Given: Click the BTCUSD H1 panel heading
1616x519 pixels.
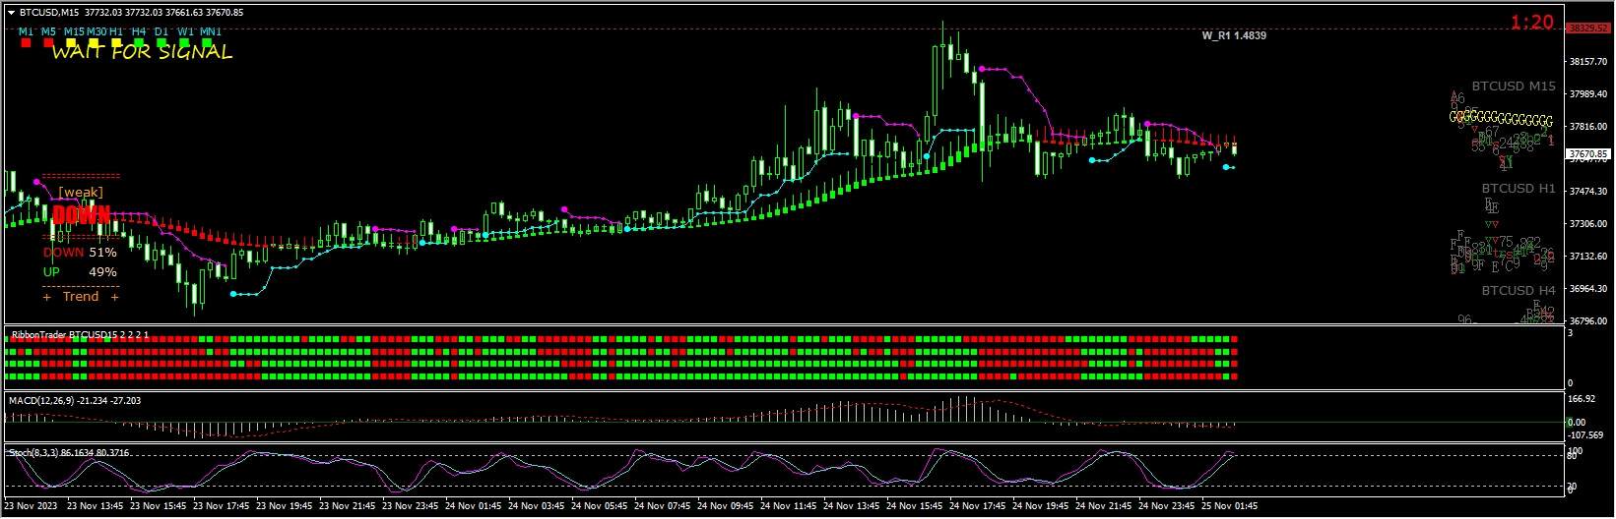Looking at the screenshot, I should pos(1519,189).
